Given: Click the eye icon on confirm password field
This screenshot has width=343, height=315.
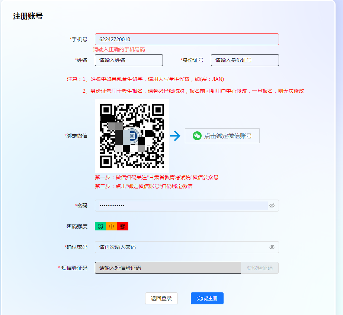Looking at the screenshot, I should click(272, 247).
